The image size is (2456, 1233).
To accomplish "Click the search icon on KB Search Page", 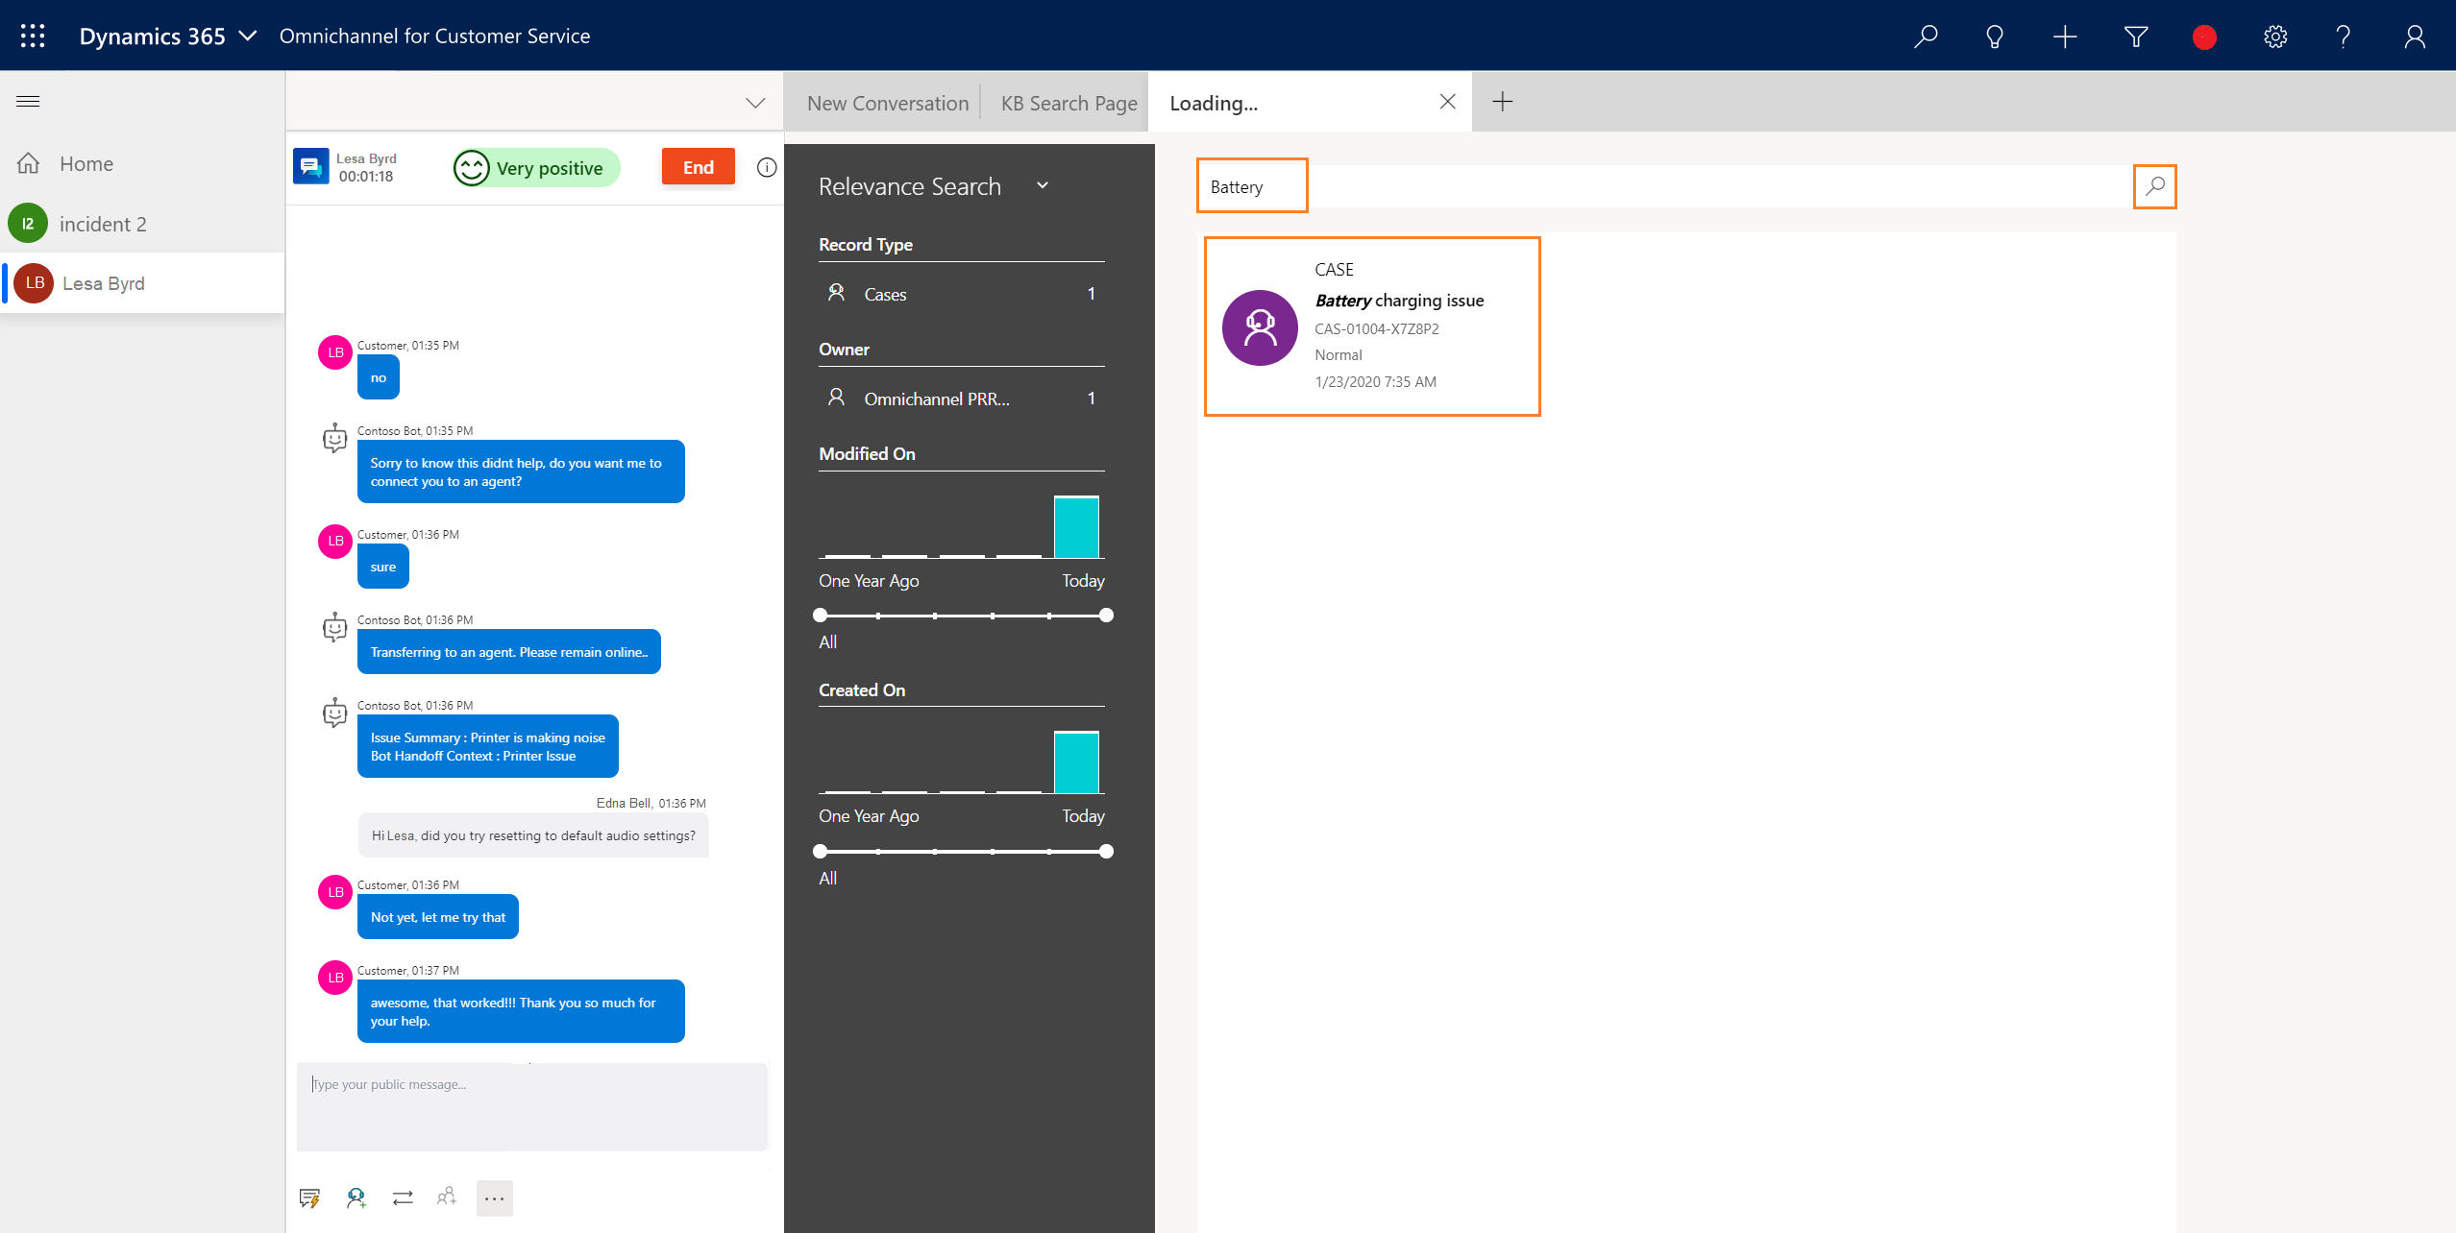I will (2154, 185).
